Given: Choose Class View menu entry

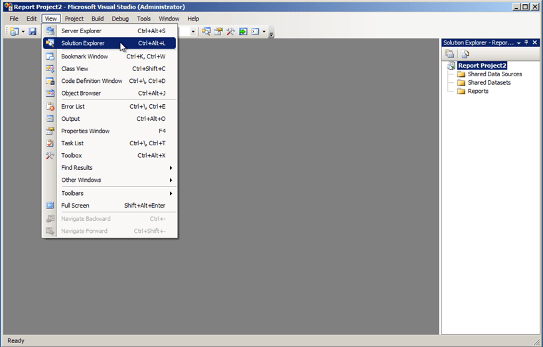Looking at the screenshot, I should [110, 68].
